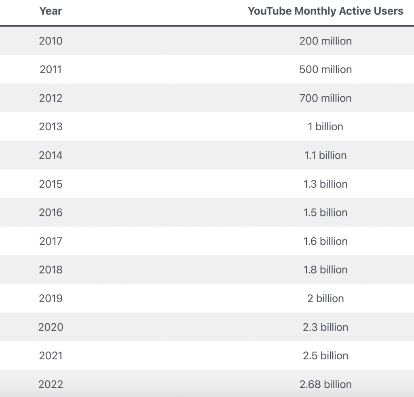Click the 2 billion value
The image size is (414, 397).
pos(325,299)
